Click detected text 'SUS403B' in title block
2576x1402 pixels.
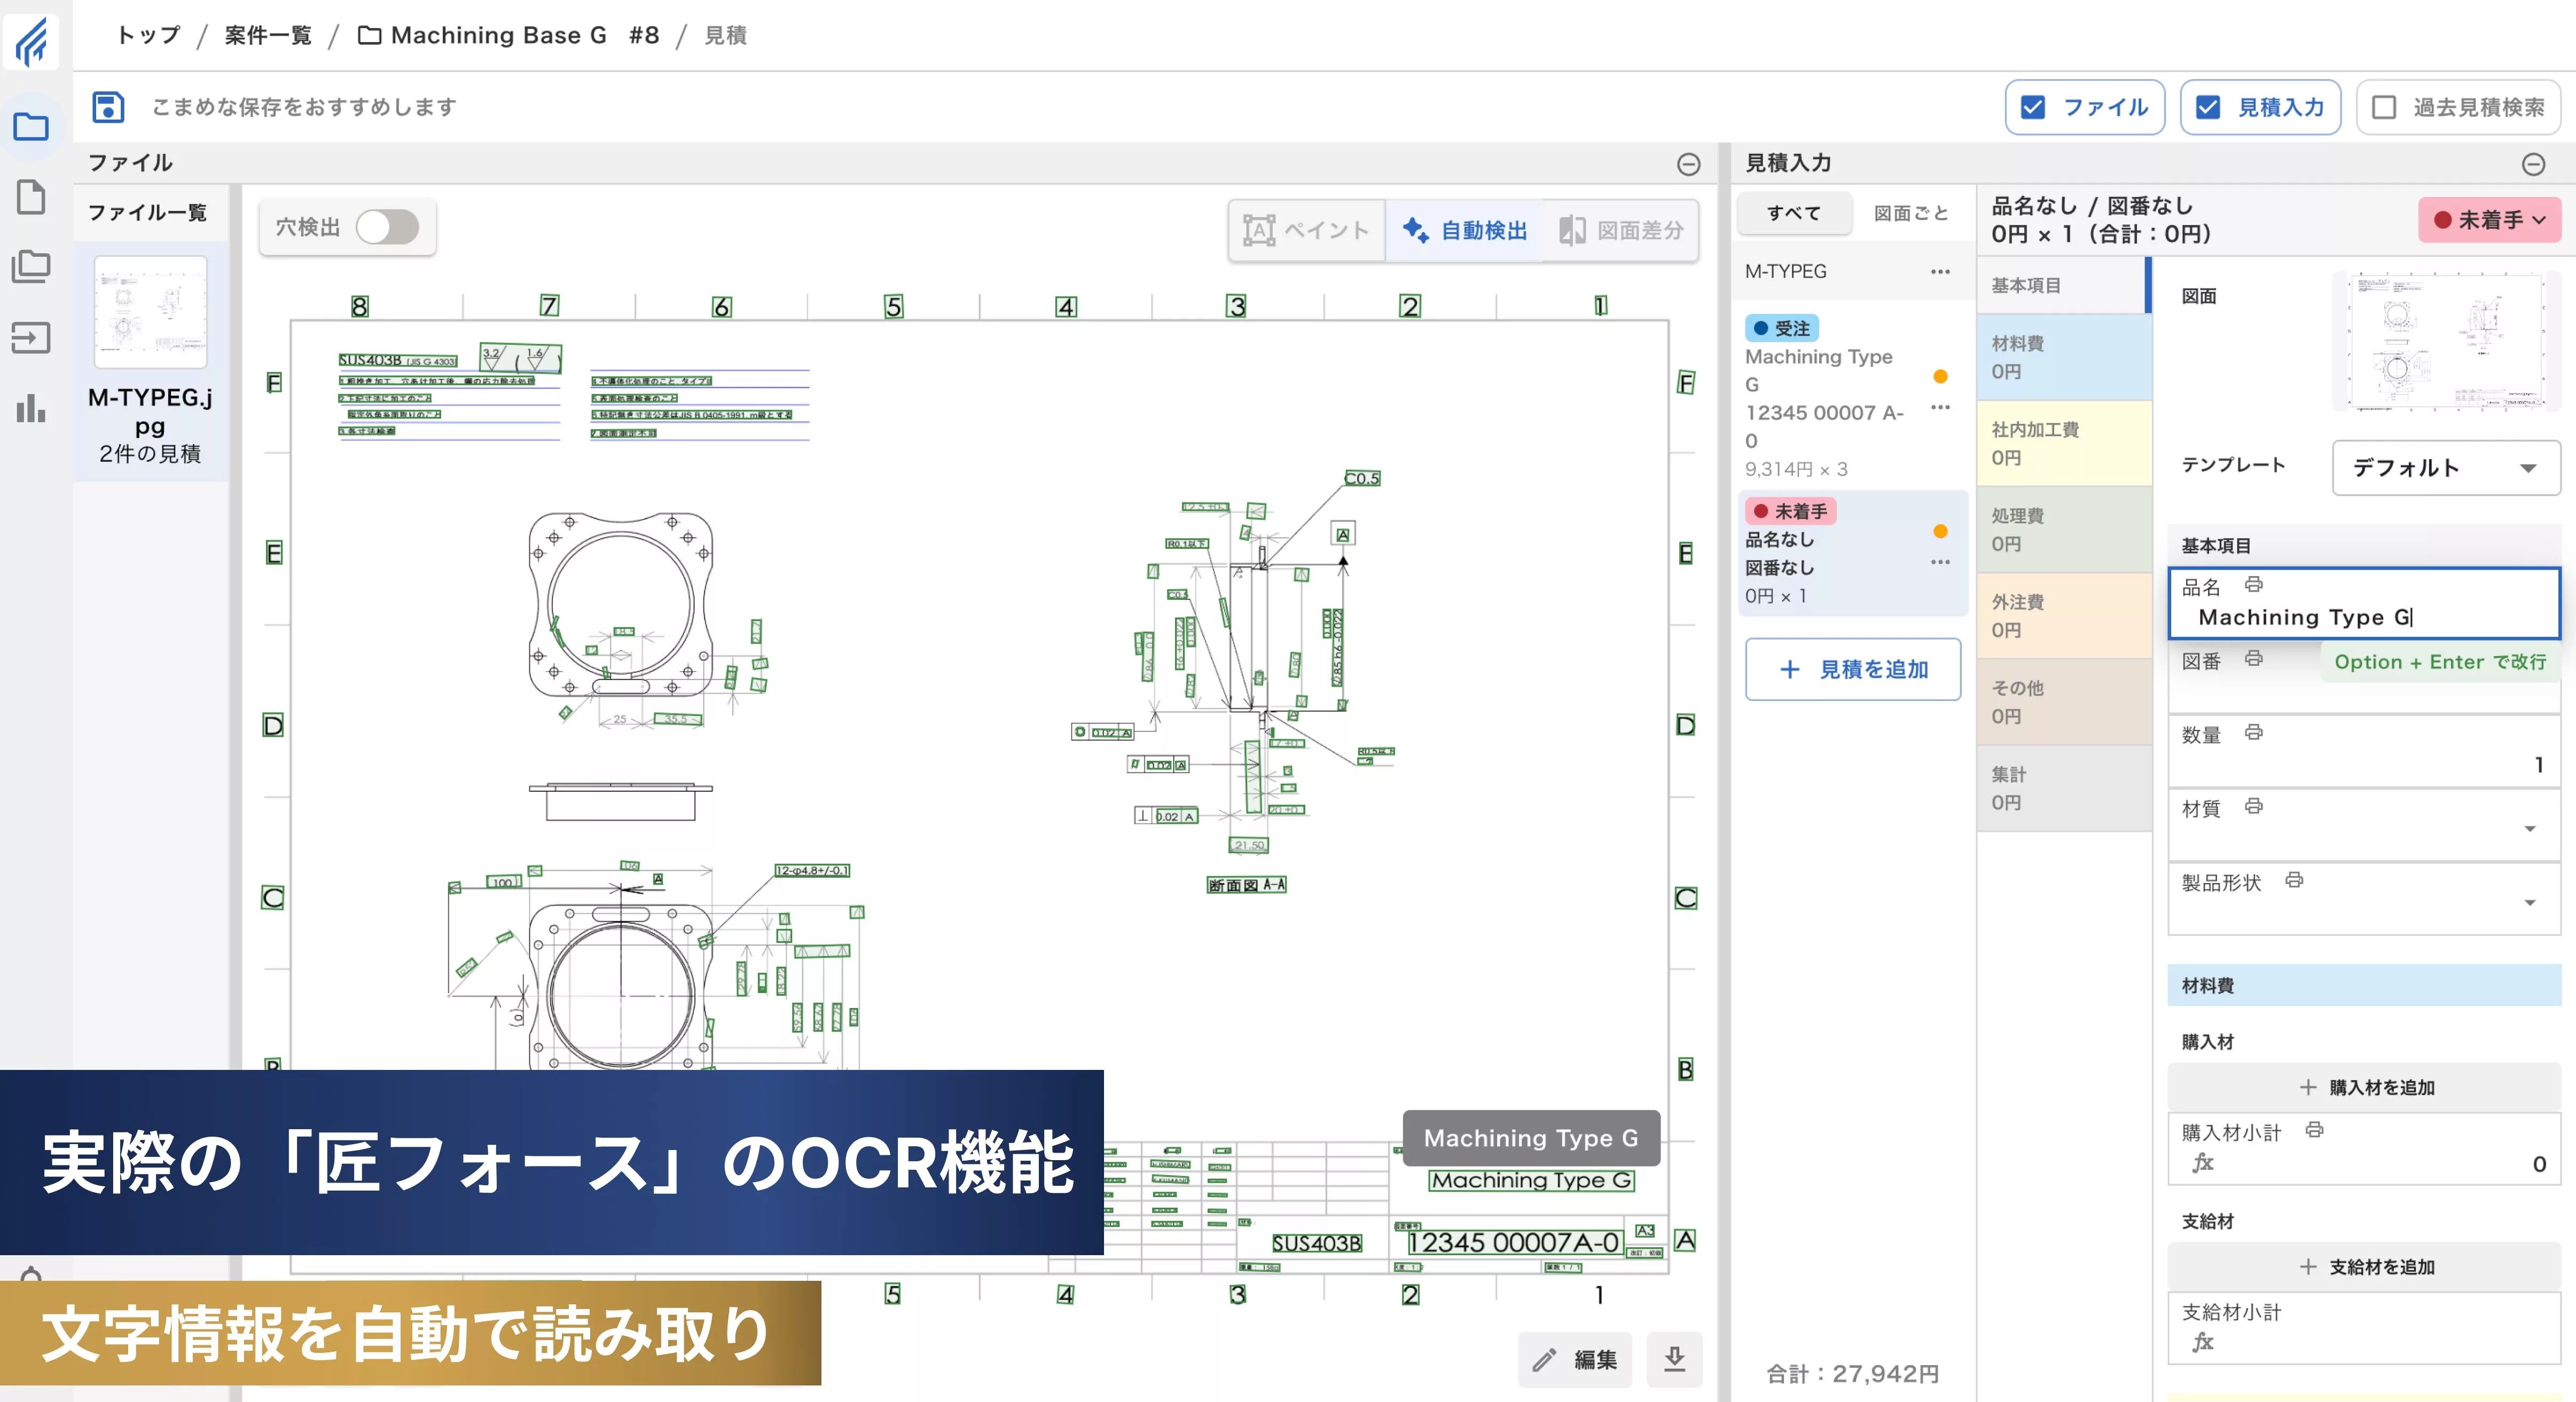pos(1316,1243)
